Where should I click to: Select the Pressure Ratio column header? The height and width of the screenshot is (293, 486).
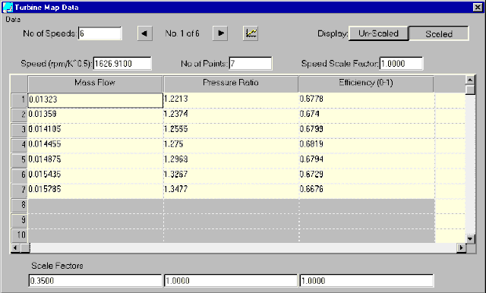(231, 83)
